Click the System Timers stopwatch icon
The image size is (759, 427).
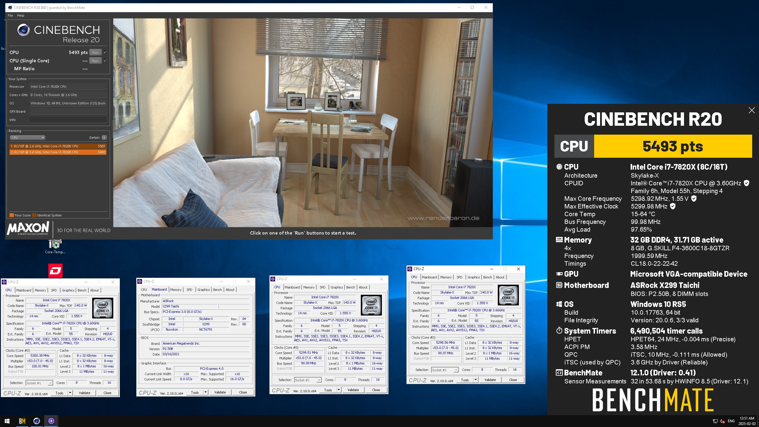point(559,330)
